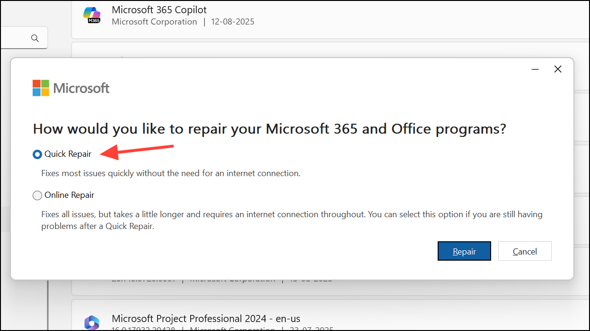This screenshot has width=590, height=331.
Task: Open the Microsoft 365 Copilot list entry title
Action: [x=159, y=10]
